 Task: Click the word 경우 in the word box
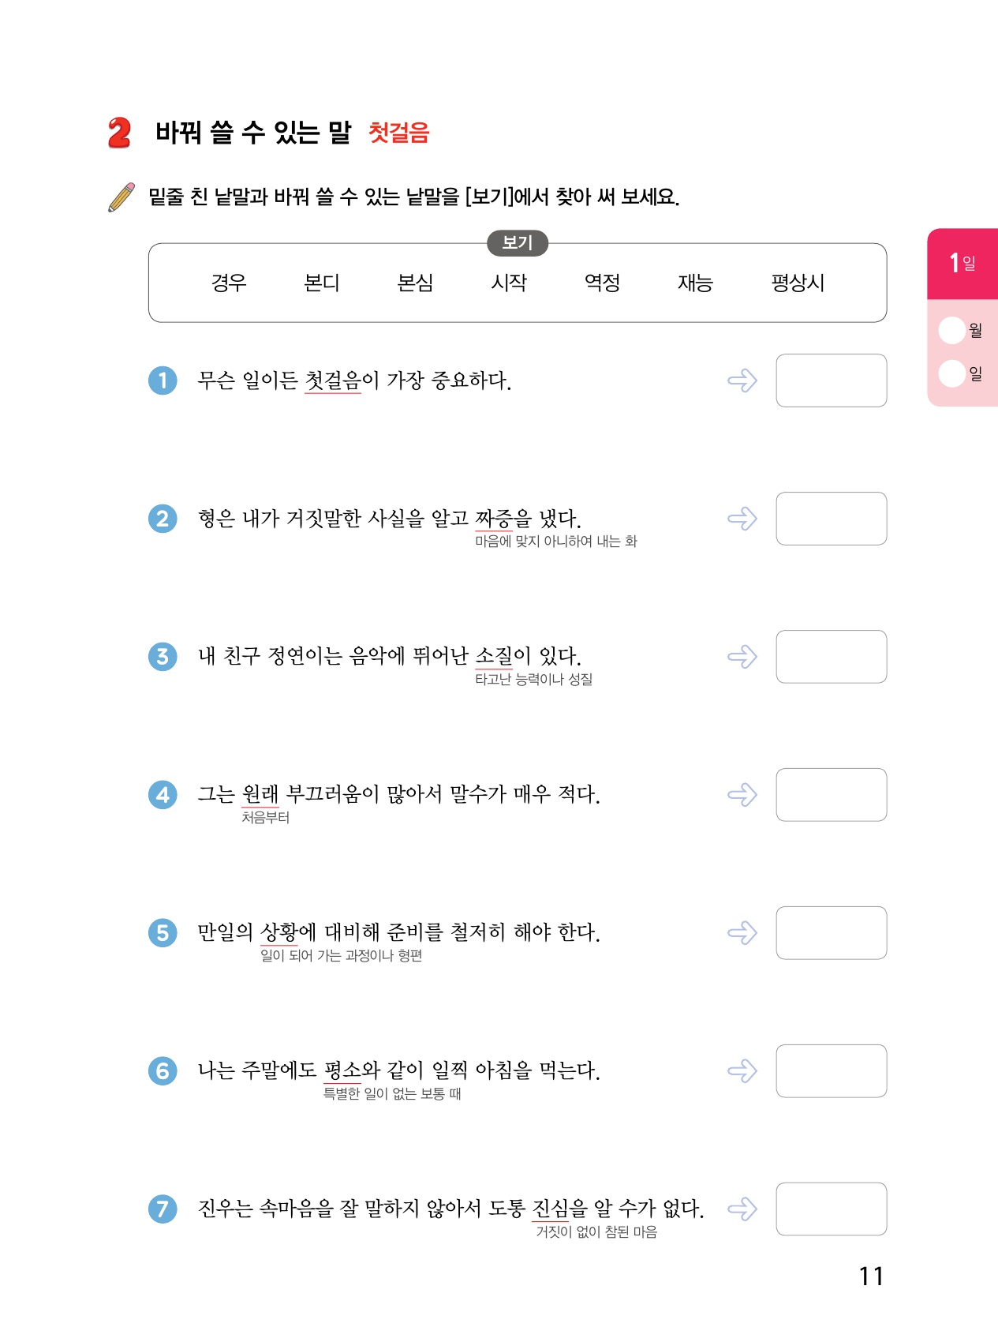[229, 283]
